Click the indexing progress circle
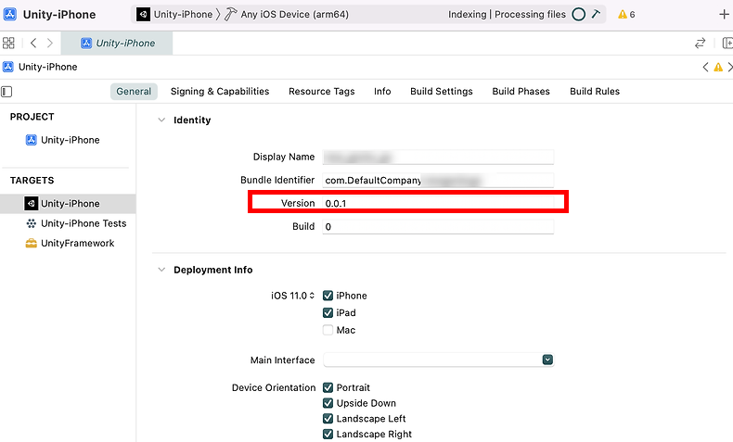 click(579, 15)
